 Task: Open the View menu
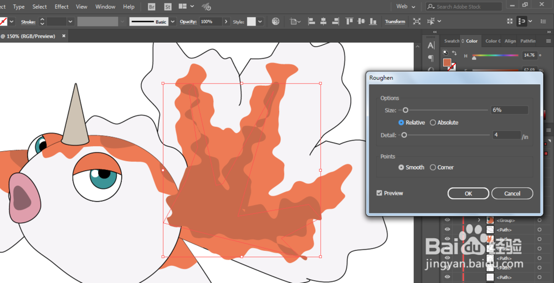tap(81, 7)
